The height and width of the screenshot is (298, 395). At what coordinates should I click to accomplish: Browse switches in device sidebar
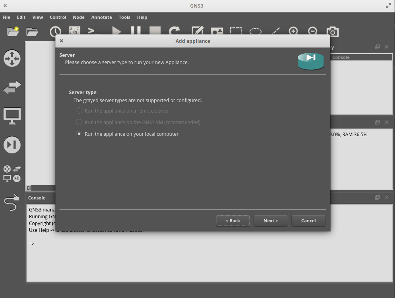coord(12,87)
